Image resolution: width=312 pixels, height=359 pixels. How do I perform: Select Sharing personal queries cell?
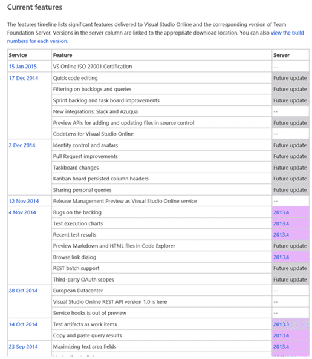(161, 190)
